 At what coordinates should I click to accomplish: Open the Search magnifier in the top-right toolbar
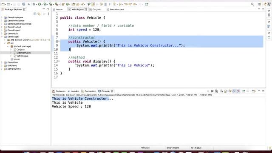pyautogui.click(x=252, y=4)
